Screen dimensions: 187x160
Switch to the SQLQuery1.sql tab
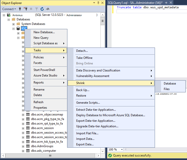tap(135, 3)
